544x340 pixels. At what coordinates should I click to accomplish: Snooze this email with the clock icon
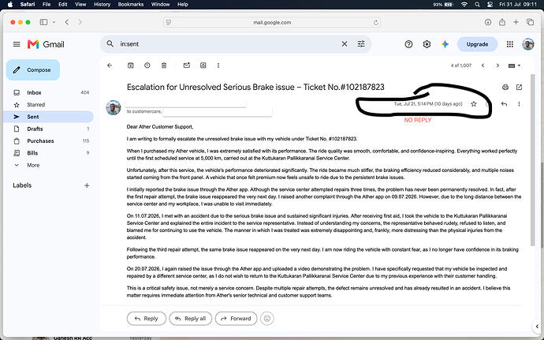[x=147, y=65]
